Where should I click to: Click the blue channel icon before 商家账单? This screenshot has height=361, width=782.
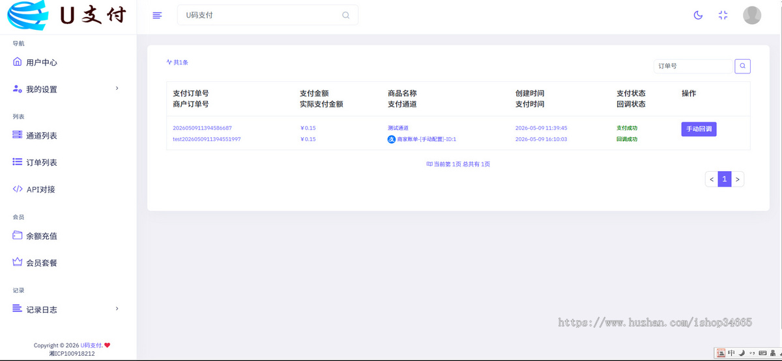pyautogui.click(x=392, y=139)
